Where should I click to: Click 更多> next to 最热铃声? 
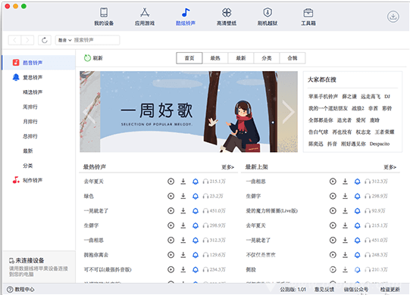click(x=227, y=167)
